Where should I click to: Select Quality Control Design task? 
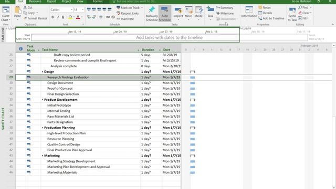coord(64,145)
